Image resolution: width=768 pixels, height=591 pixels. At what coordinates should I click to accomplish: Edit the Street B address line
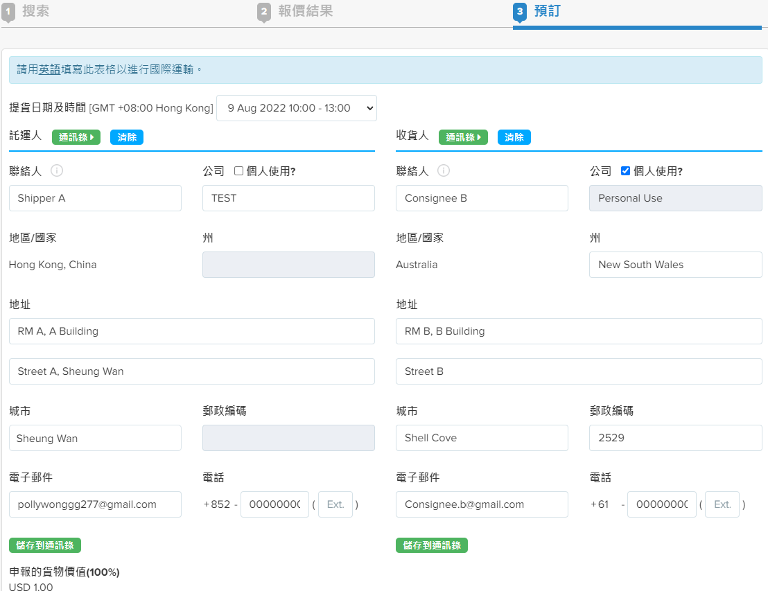(x=579, y=371)
